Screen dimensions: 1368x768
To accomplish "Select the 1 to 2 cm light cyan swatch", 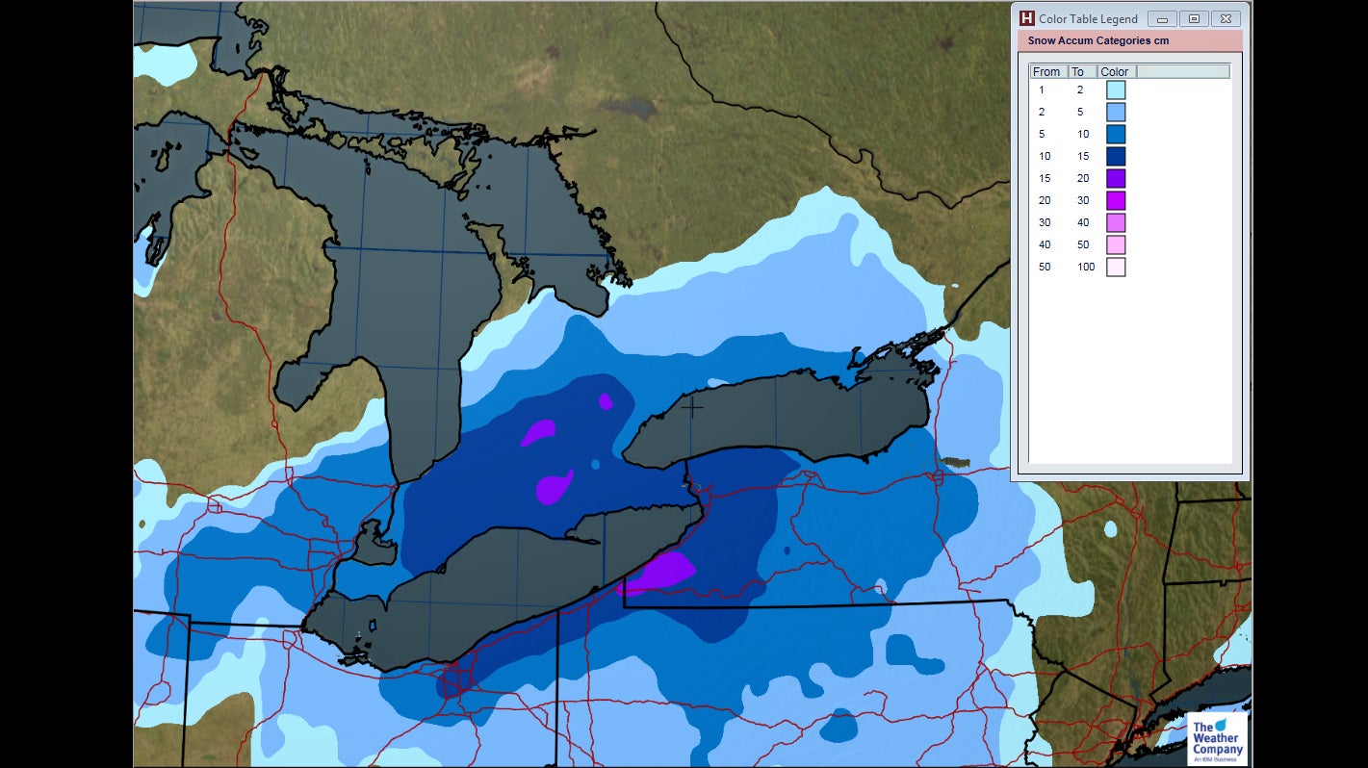I will click(x=1115, y=90).
